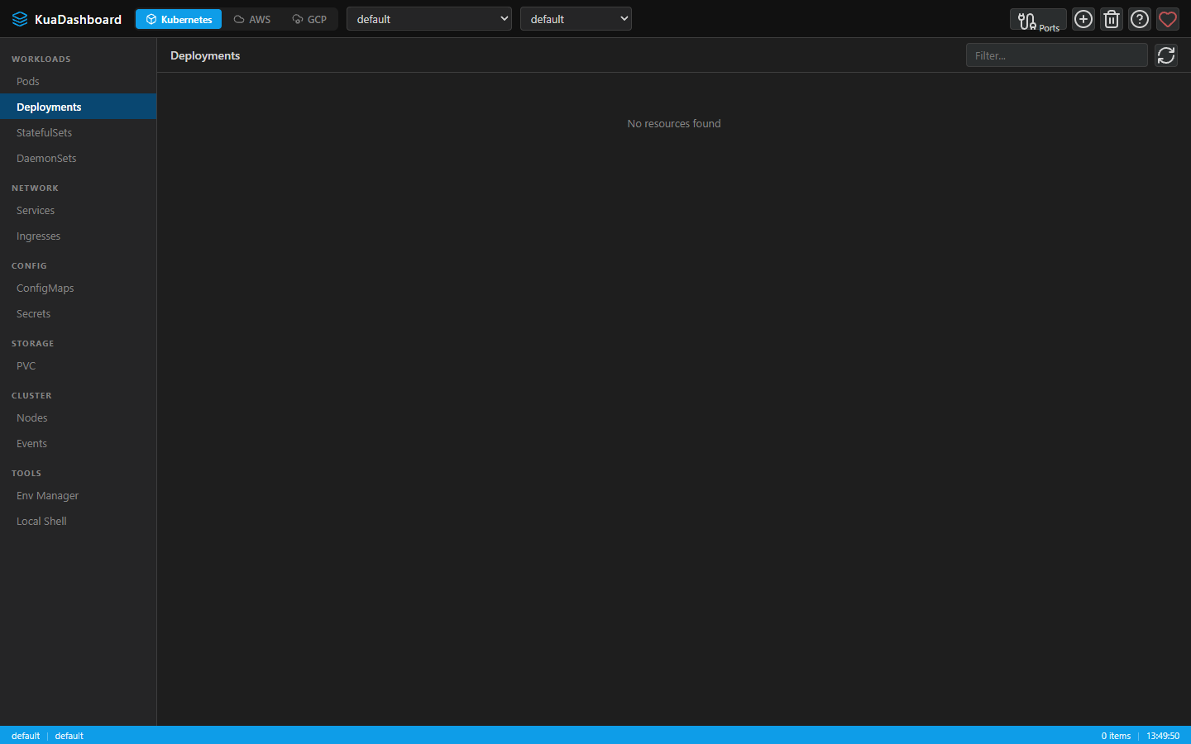Click the trash delete icon

[x=1112, y=19]
